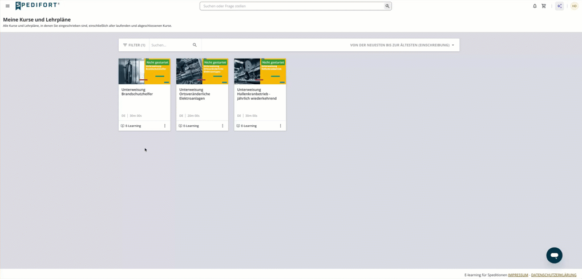Click 'E-Learning' label on Hallenkranbetrieb card
Viewport: 582px width, 279px height.
249,126
